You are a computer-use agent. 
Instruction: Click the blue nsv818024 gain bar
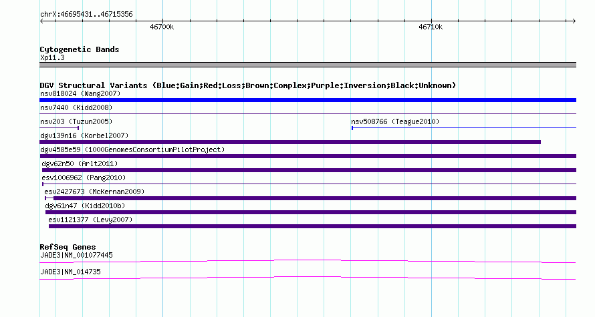tap(308, 100)
